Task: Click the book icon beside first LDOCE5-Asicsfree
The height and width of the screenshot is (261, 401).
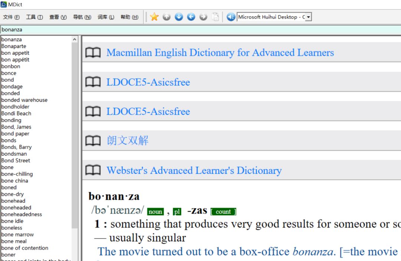Action: click(x=93, y=82)
